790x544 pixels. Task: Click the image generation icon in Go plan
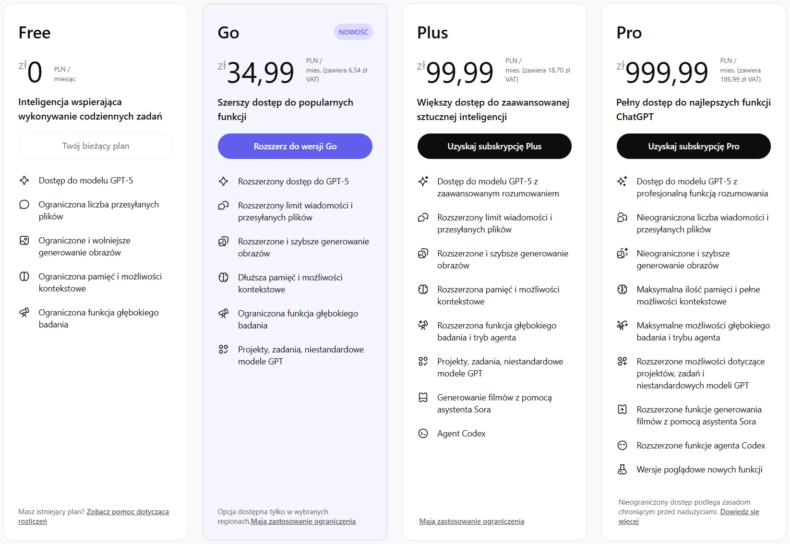point(223,242)
